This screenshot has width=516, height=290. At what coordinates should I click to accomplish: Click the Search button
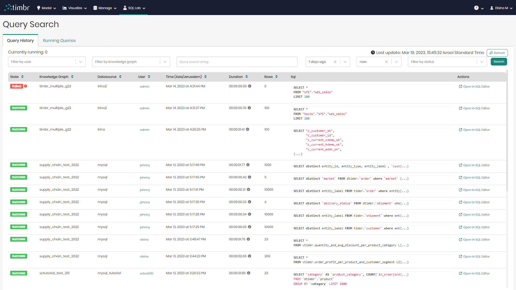tap(499, 61)
